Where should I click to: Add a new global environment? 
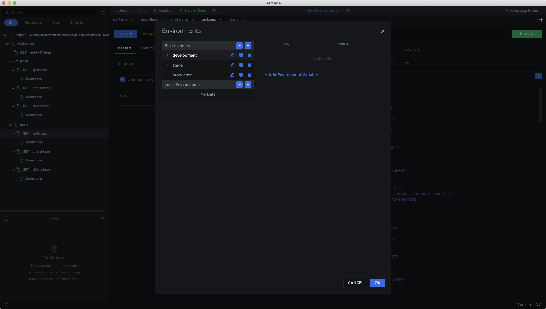(248, 46)
